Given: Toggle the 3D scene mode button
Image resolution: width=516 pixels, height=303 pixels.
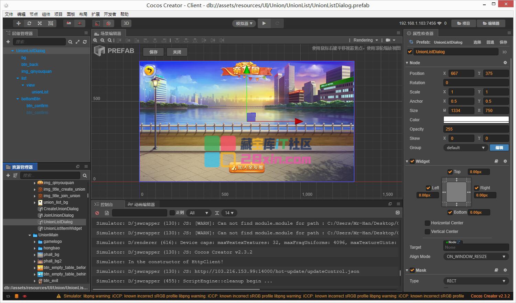Looking at the screenshot, I should pyautogui.click(x=126, y=23).
